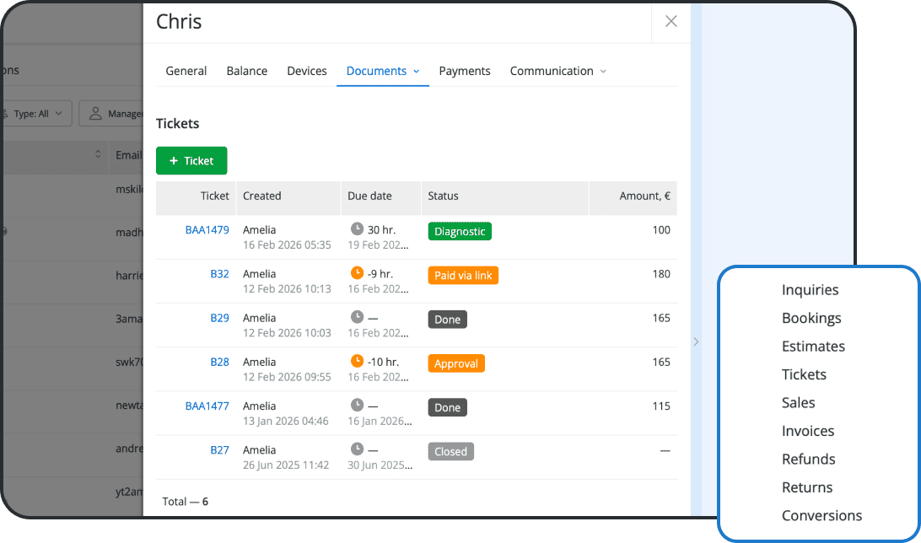Click the Paid via link status badge
This screenshot has height=543, width=921.
click(463, 276)
